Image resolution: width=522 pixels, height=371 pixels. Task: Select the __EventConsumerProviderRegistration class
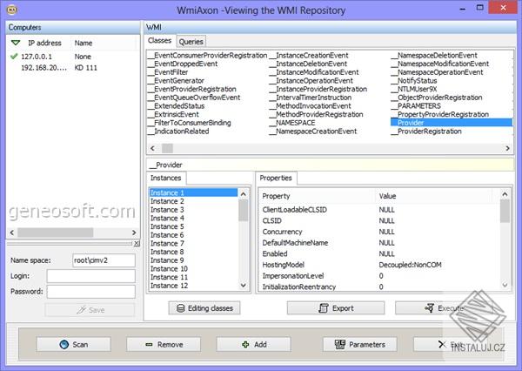pos(208,56)
